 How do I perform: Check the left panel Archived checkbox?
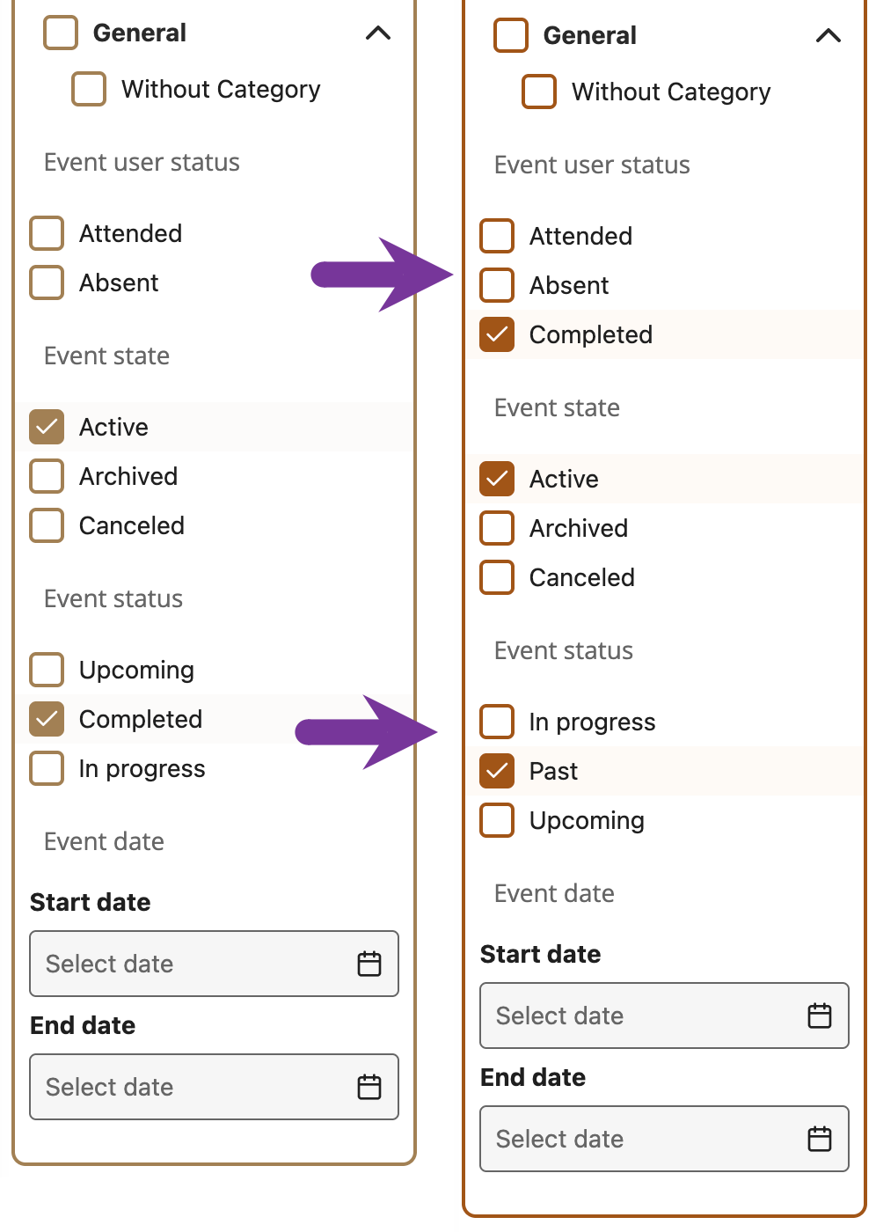point(47,476)
